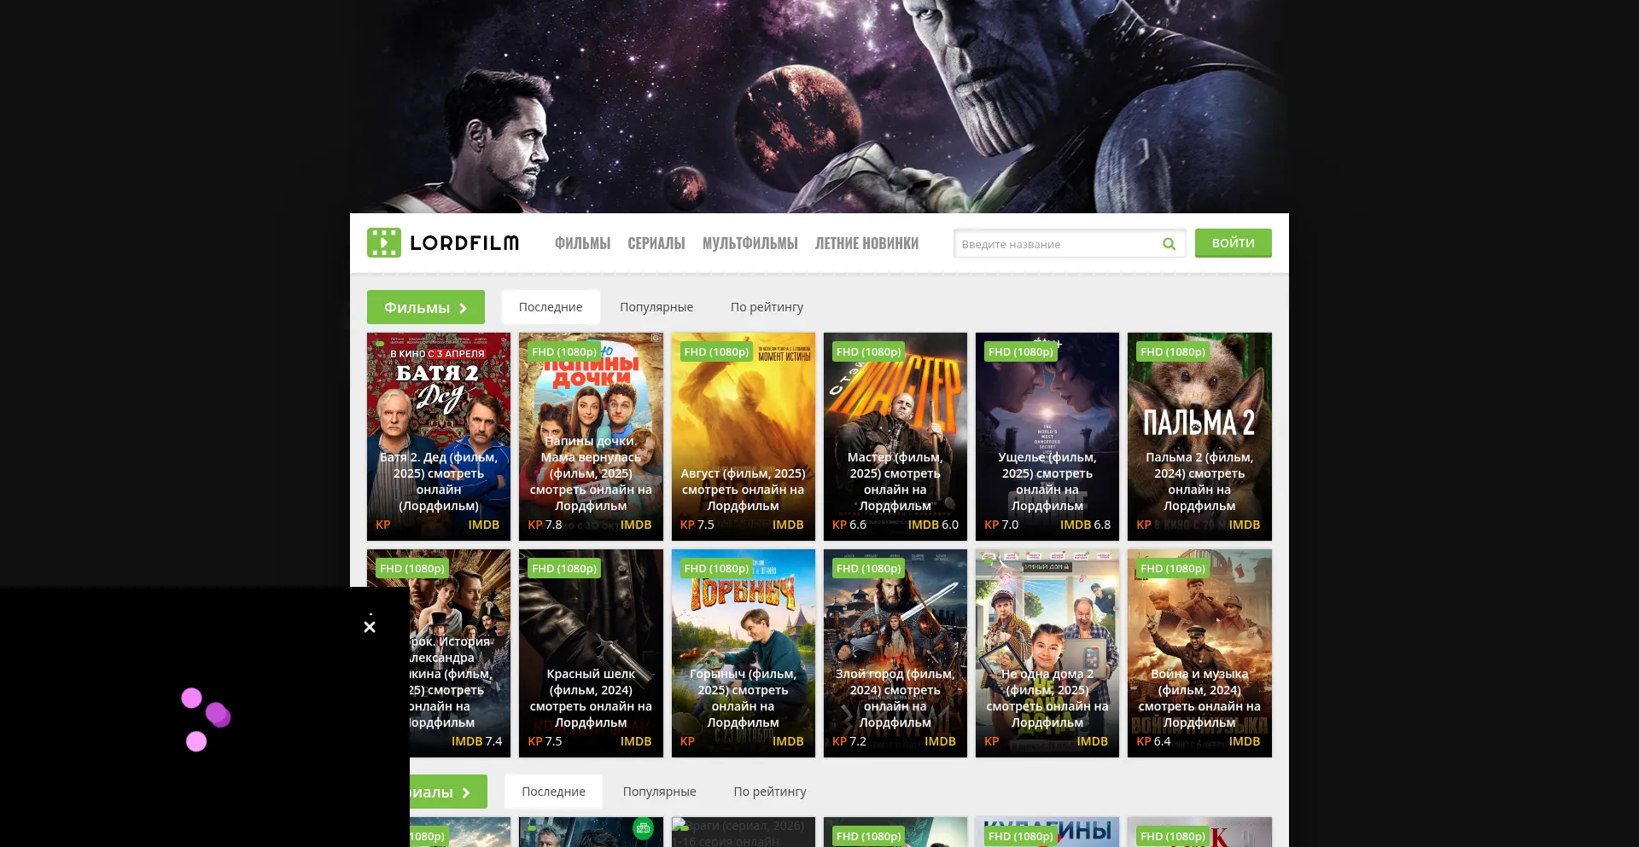Click the LORDFILM logo text
The height and width of the screenshot is (847, 1639).
pos(464,243)
